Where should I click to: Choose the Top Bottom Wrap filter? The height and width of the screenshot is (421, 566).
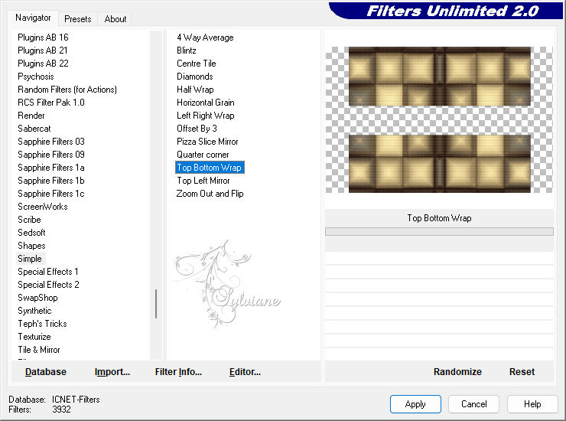point(210,168)
